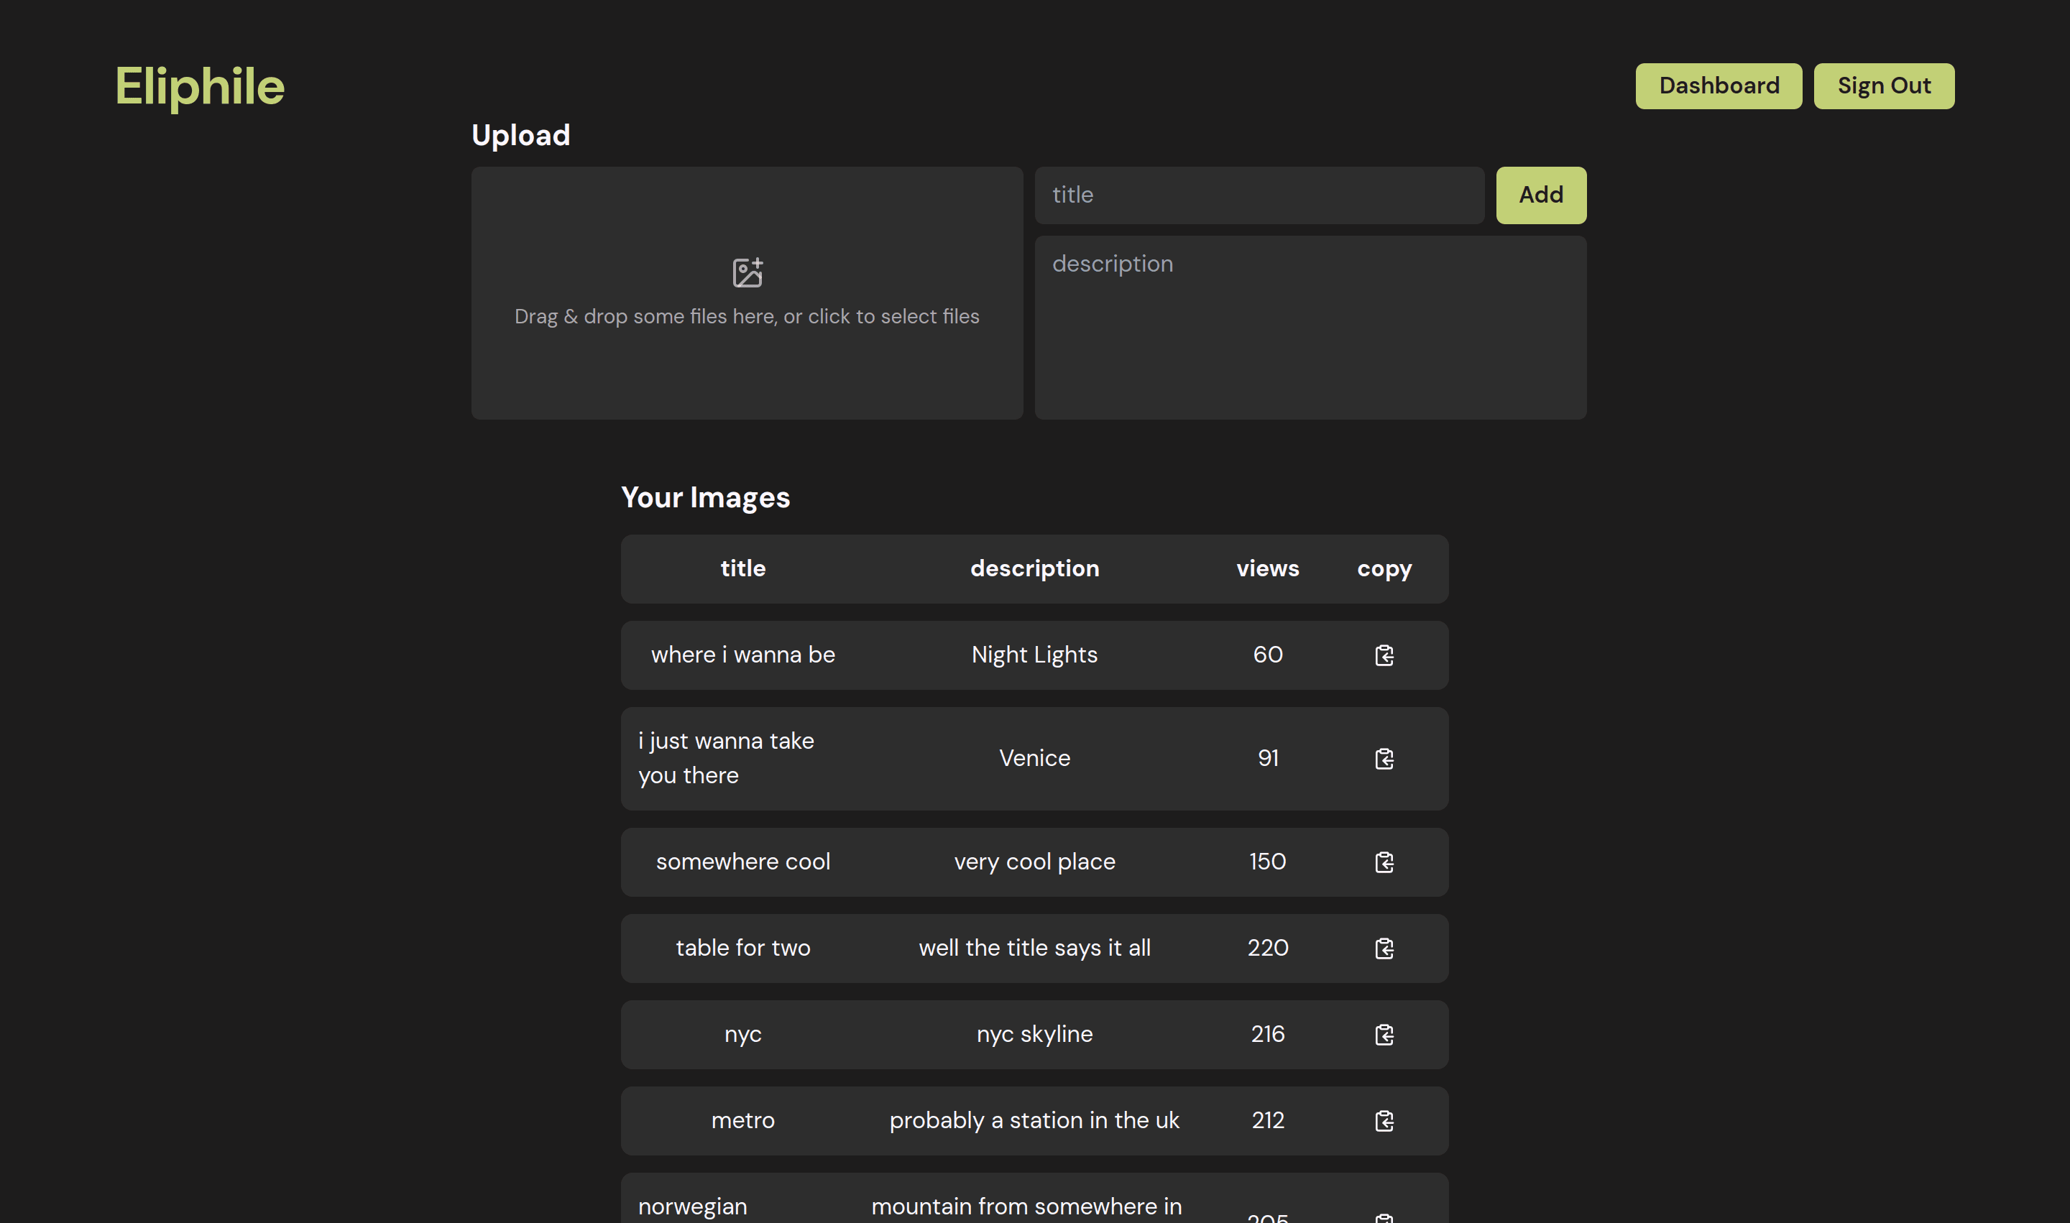The height and width of the screenshot is (1223, 2070).
Task: Sign out of the account
Action: tap(1884, 86)
